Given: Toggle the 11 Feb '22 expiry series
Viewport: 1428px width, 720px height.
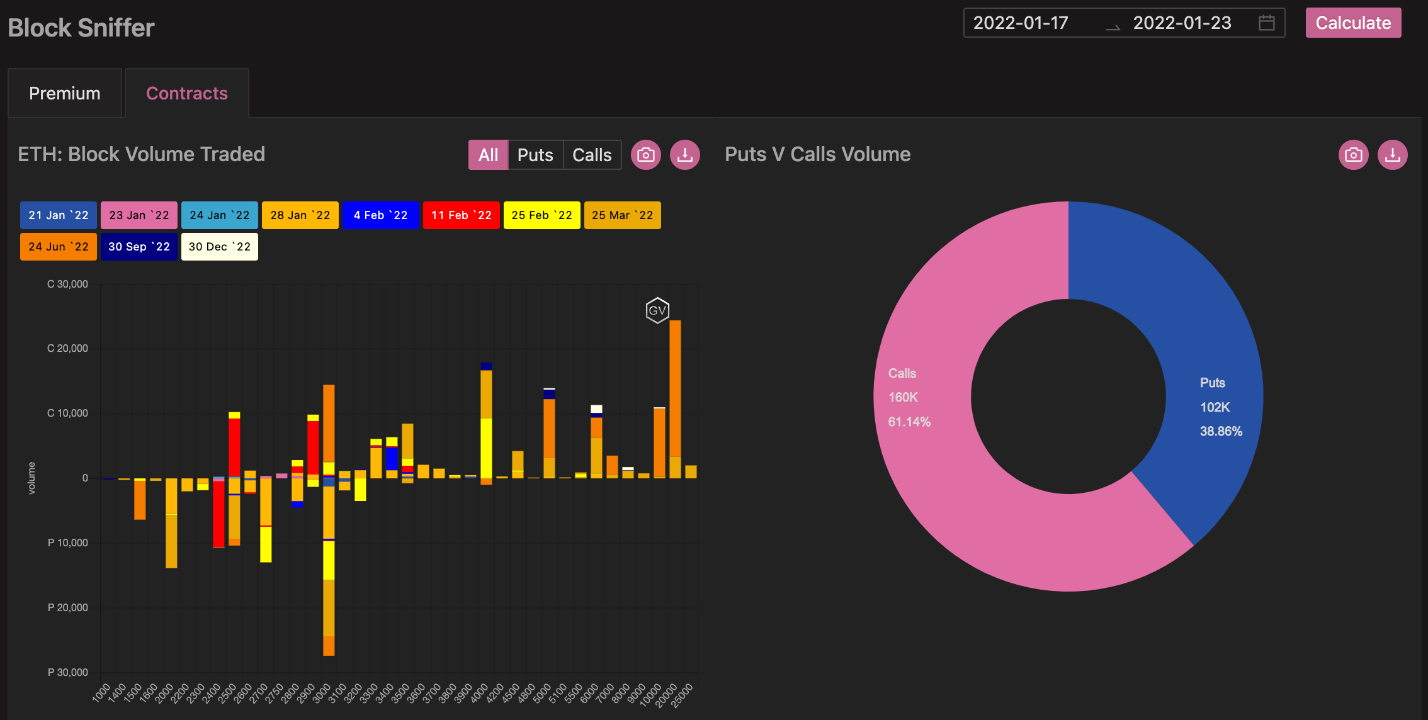Looking at the screenshot, I should click(x=462, y=215).
